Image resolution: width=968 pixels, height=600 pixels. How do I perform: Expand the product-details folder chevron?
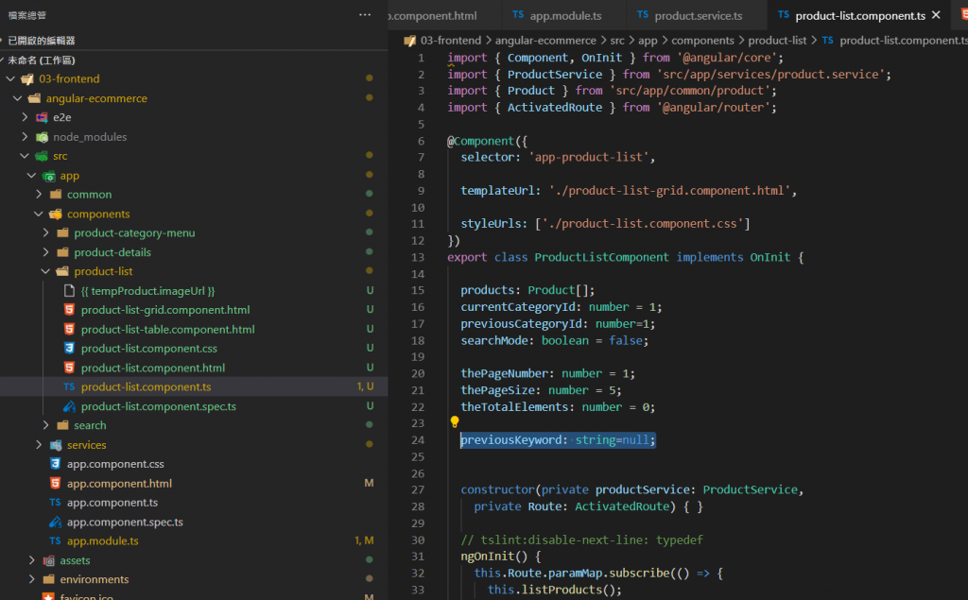tap(45, 252)
